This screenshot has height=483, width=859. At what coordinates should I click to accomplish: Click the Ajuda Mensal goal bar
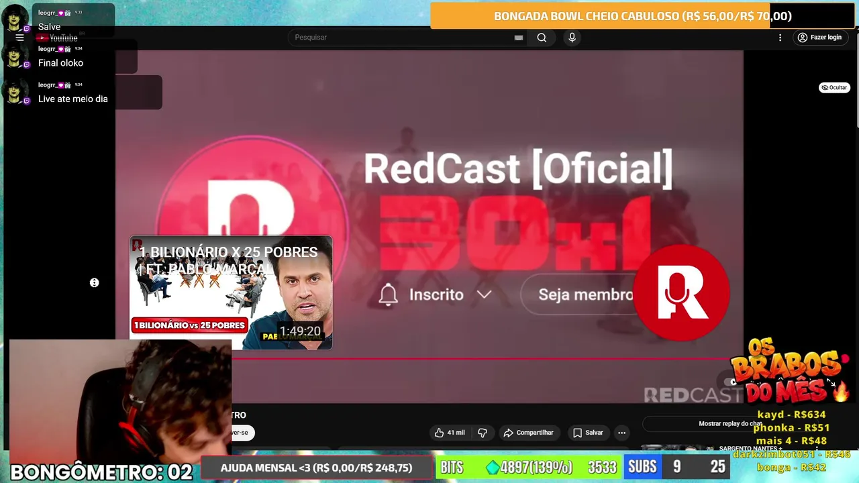316,468
